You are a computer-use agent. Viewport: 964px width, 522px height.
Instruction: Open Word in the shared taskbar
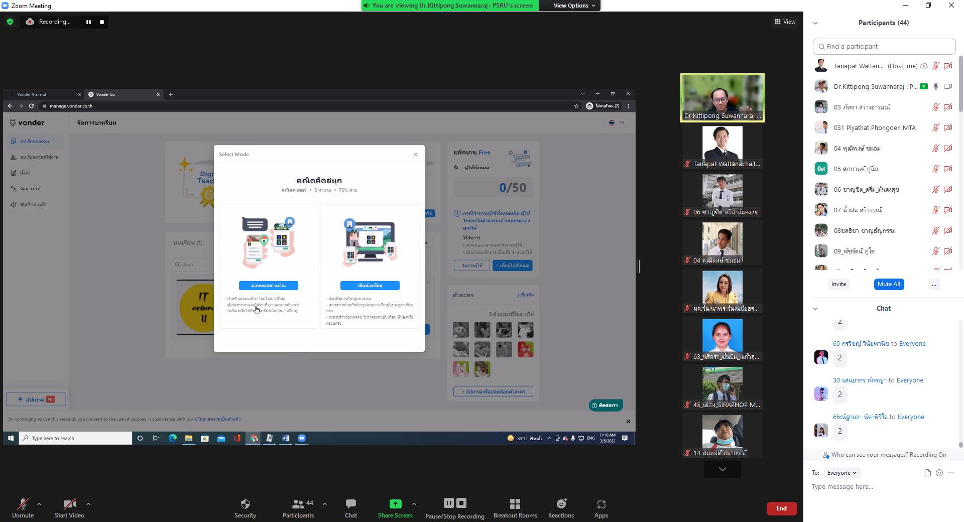point(286,438)
